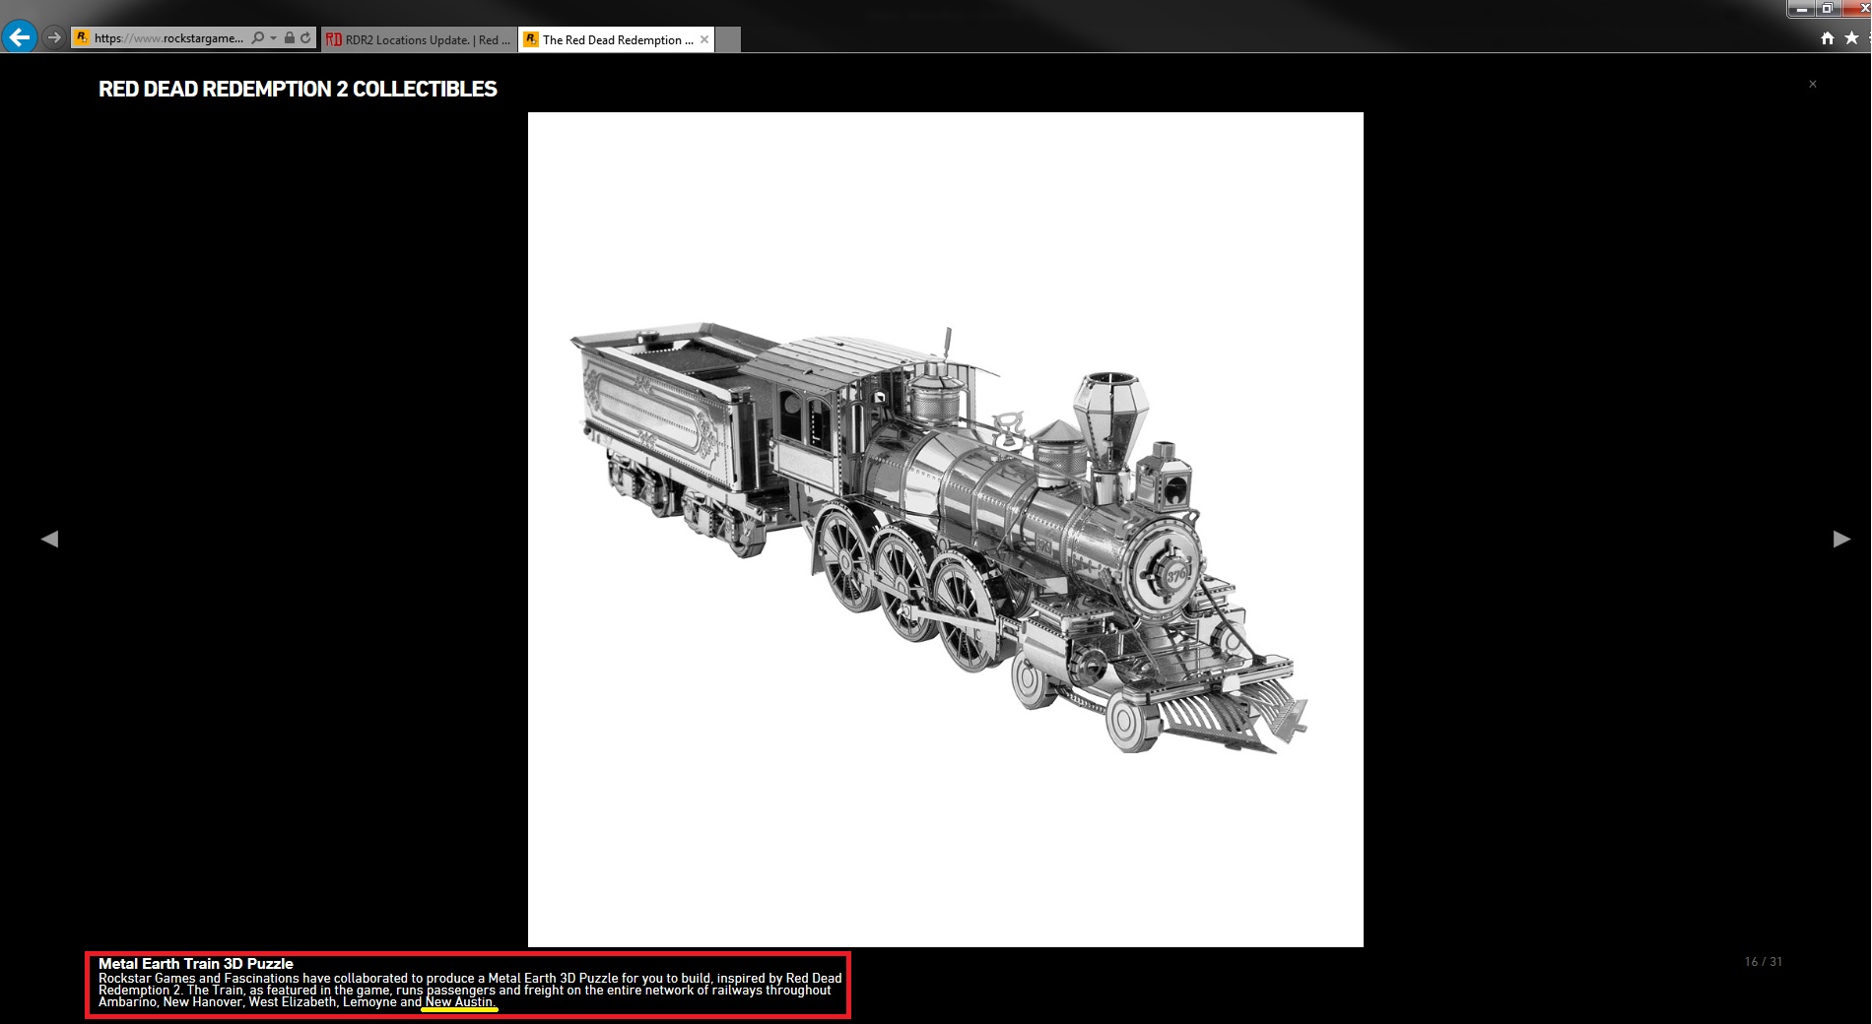Click the blue browser Back button
1872x1024 pixels.
(20, 37)
